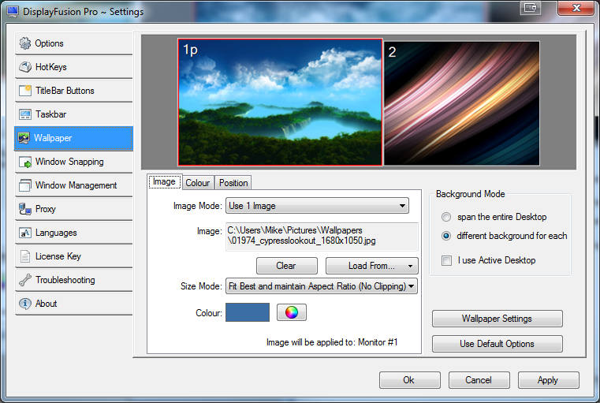
Task: Switch to the Colour tab
Action: [x=197, y=183]
